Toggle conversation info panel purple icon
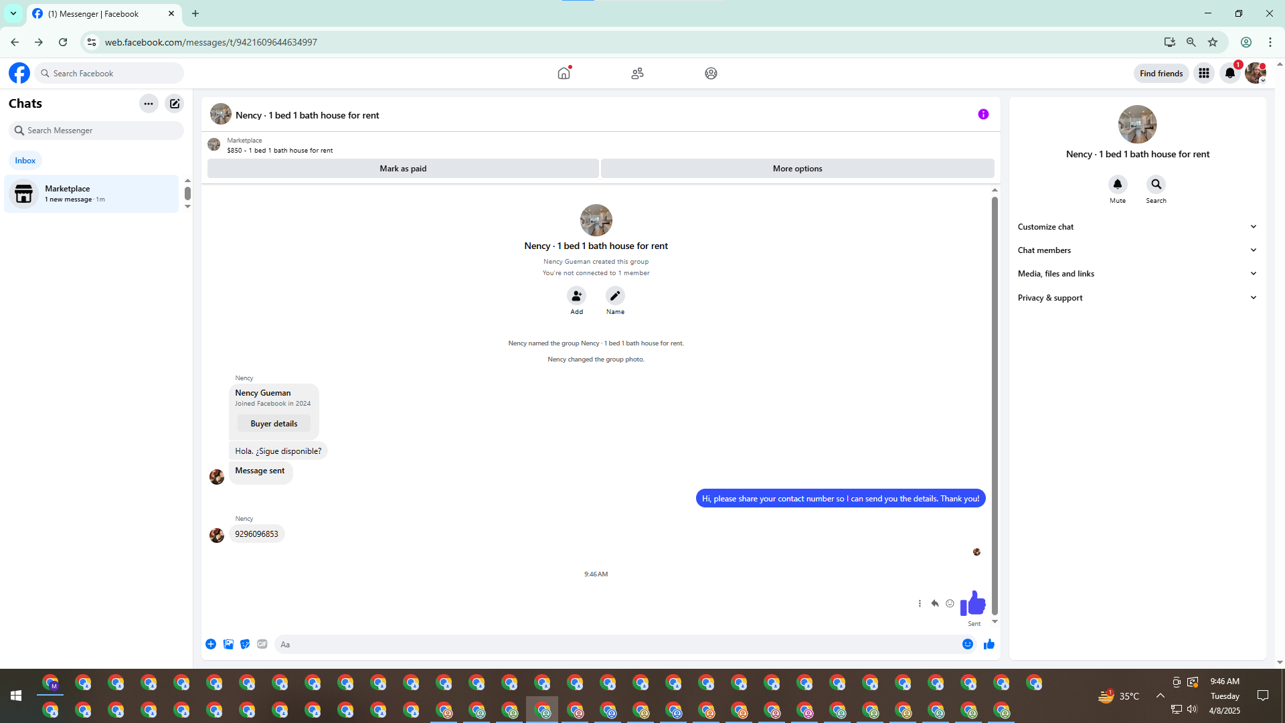The image size is (1285, 723). (983, 114)
